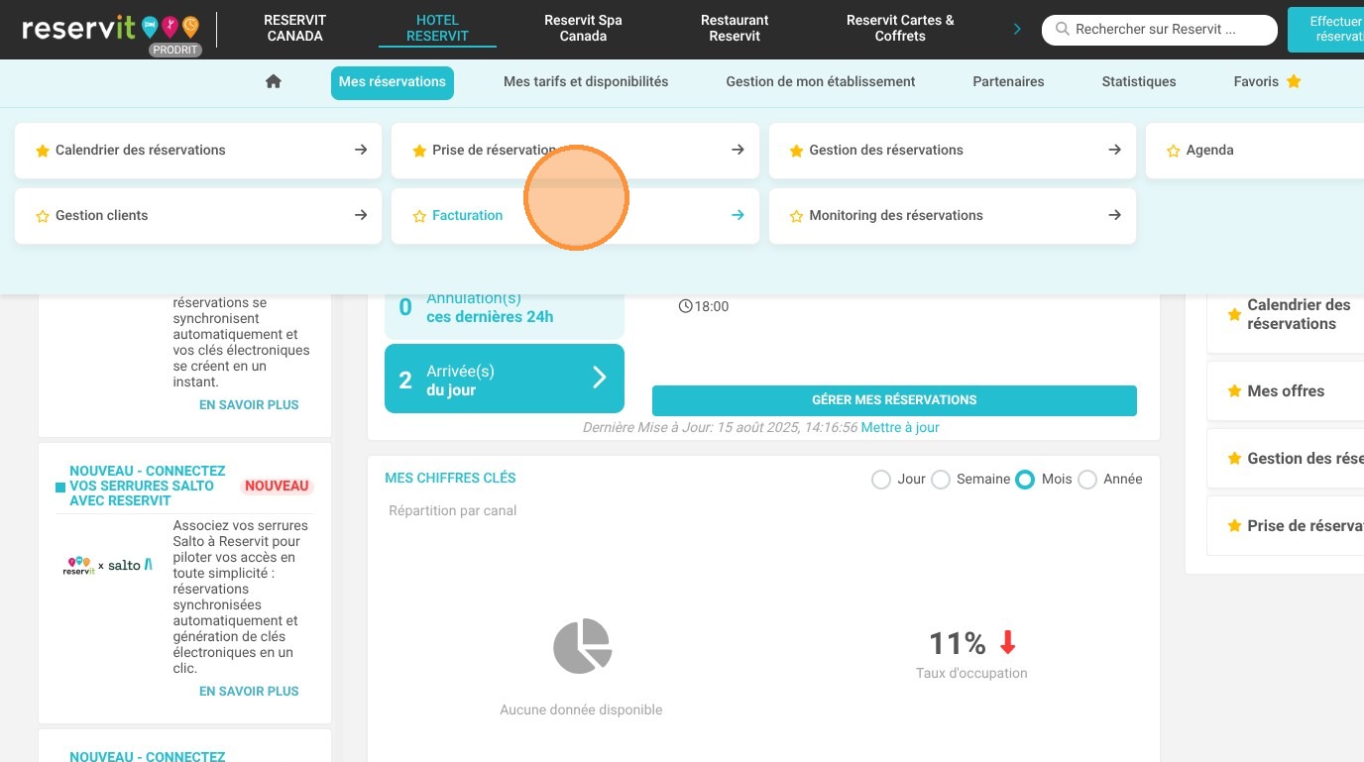Click the pie chart icon under Répartition par canal
This screenshot has width=1364, height=762.
coord(582,646)
